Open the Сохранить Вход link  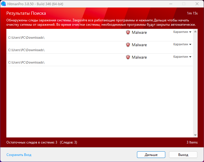click(x=19, y=155)
